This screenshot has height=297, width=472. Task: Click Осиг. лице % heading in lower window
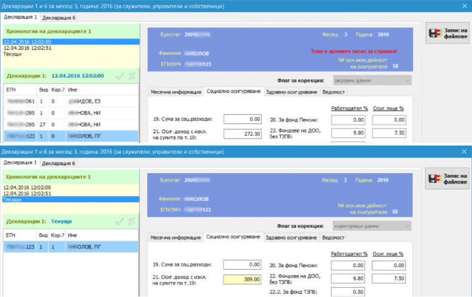click(388, 254)
